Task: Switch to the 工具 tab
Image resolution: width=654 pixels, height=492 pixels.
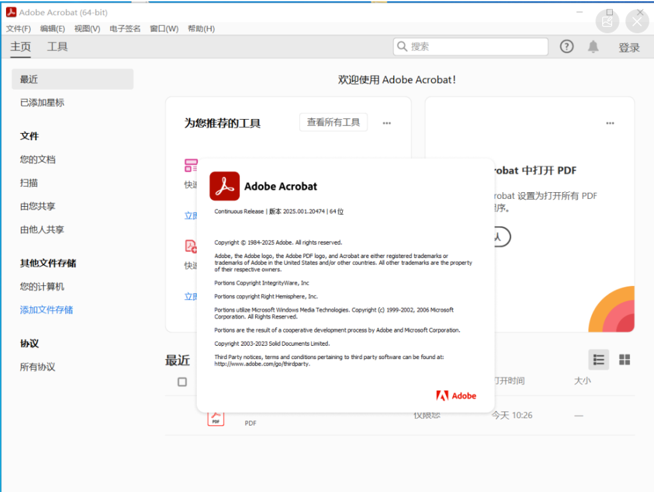Action: pos(57,47)
